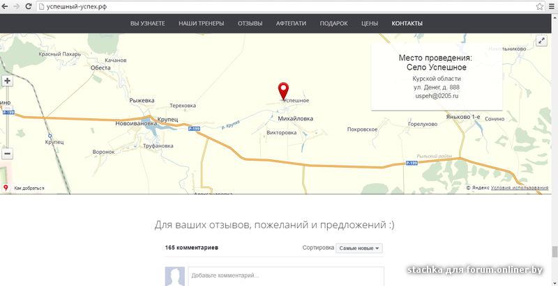
Task: Click the Крупец railway station marker
Action: pos(50,136)
